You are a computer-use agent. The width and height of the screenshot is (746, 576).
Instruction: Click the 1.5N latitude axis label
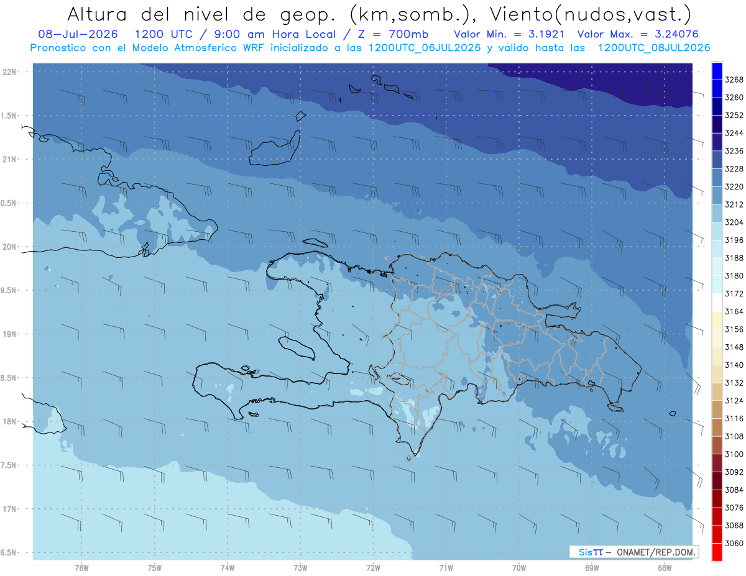click(9, 116)
